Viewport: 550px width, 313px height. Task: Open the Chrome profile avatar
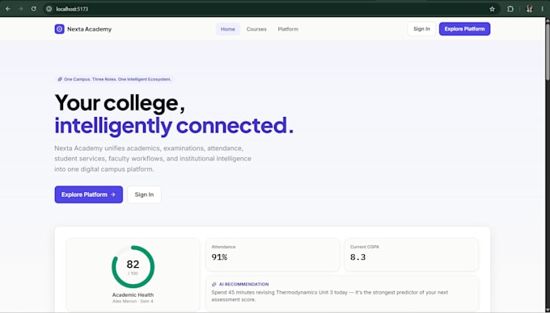pyautogui.click(x=529, y=9)
